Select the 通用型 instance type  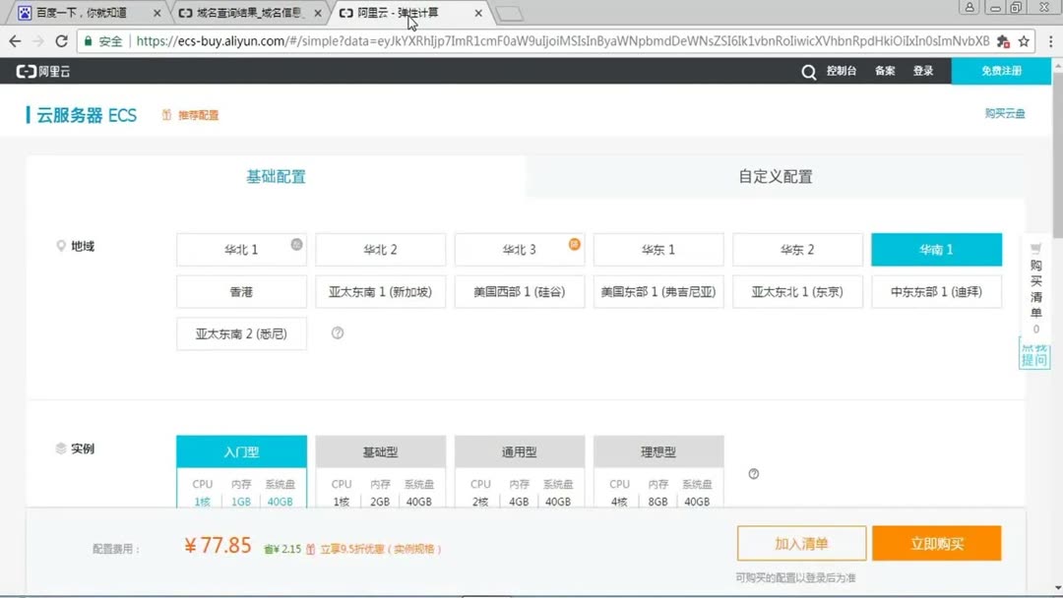[x=520, y=450]
